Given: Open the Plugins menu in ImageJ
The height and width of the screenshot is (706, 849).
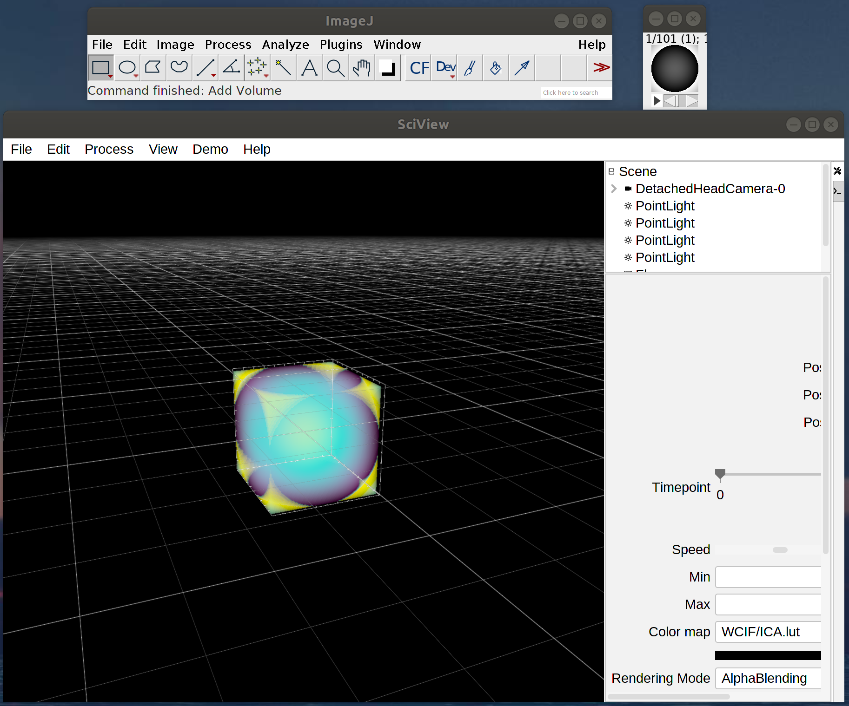Looking at the screenshot, I should [341, 45].
